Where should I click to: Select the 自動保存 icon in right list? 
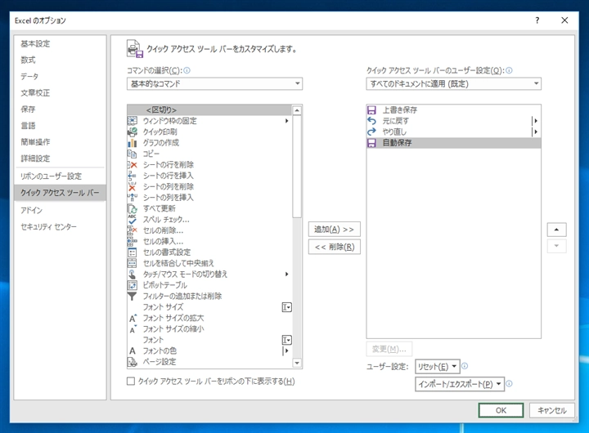pos(371,143)
